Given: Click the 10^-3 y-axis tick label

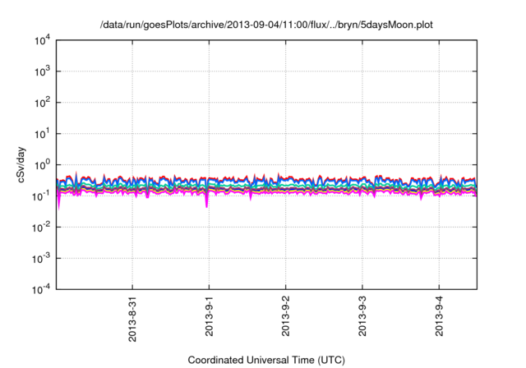Looking at the screenshot, I should pos(41,259).
